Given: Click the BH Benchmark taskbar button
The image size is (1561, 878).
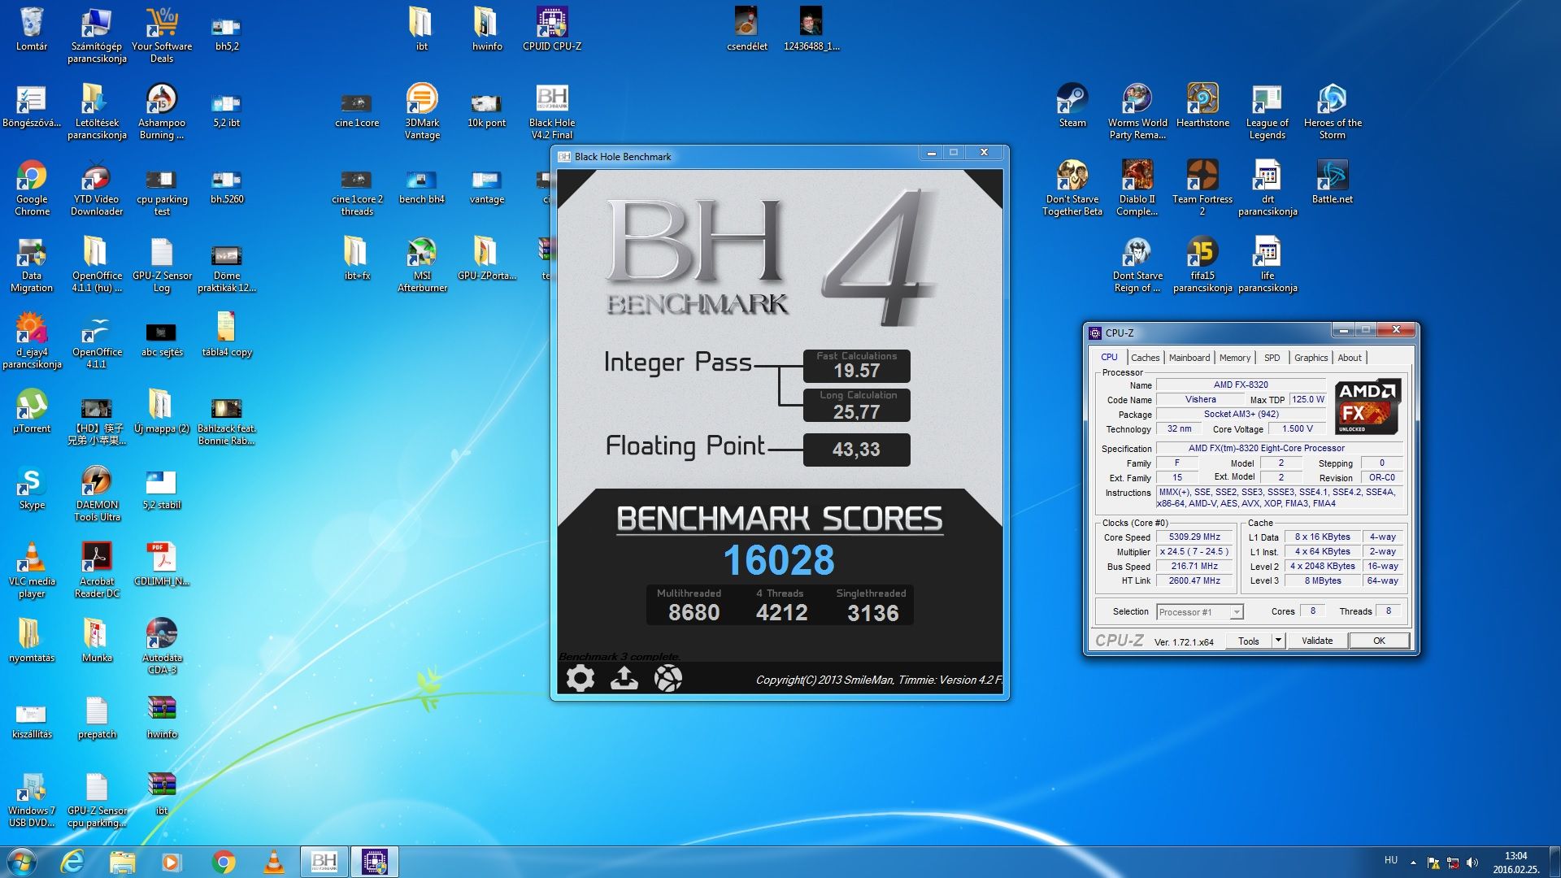Looking at the screenshot, I should coord(324,862).
